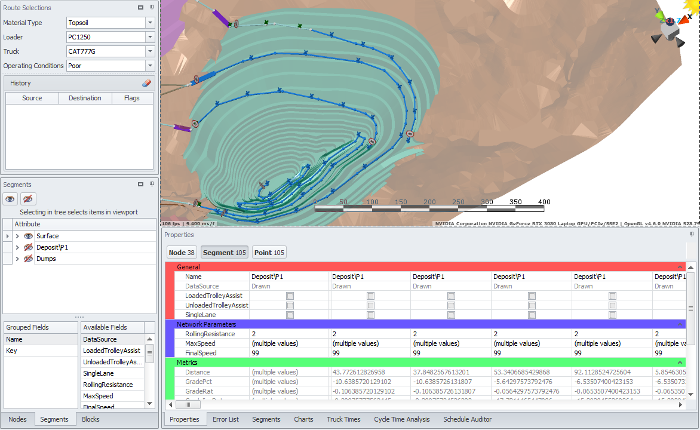This screenshot has width=700, height=430.
Task: Open the Cycle Time Analysis tab
Action: coord(401,419)
